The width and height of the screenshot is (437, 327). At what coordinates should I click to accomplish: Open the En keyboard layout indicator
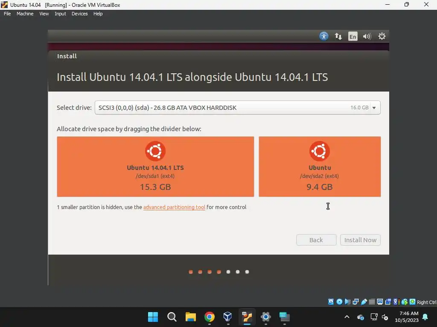353,37
